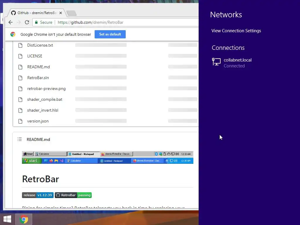Select the collabnet.local connection
This screenshot has width=300, height=225.
click(x=232, y=63)
